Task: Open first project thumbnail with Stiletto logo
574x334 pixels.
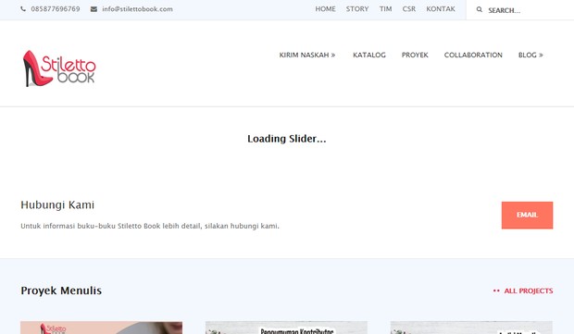Action: click(x=102, y=328)
